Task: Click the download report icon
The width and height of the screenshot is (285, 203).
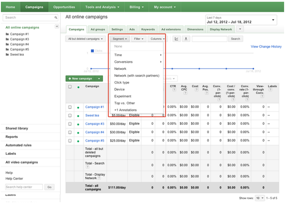Action: pos(186,39)
